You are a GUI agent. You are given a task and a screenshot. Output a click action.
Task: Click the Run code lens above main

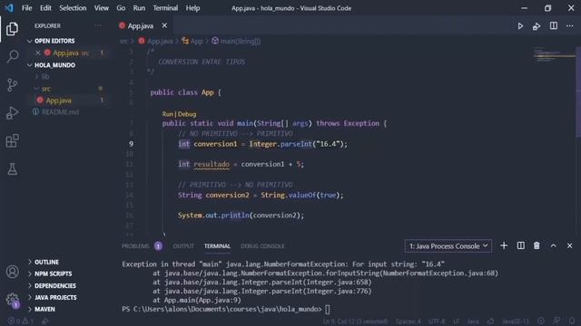167,114
